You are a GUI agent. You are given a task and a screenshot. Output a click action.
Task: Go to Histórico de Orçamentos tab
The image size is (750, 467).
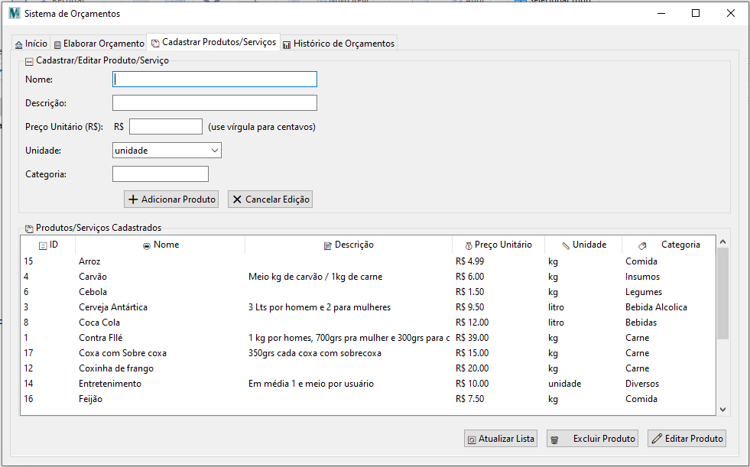tap(338, 44)
